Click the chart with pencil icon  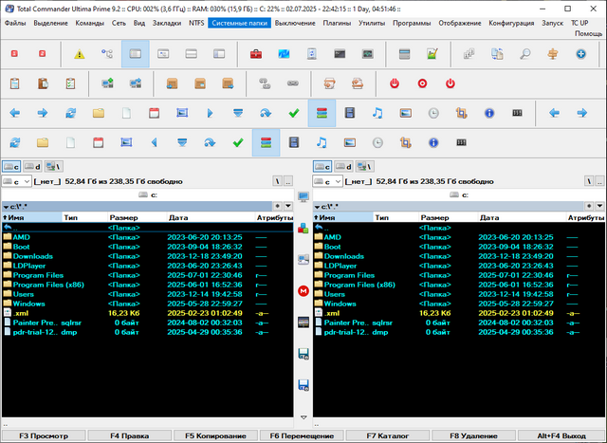coord(432,54)
